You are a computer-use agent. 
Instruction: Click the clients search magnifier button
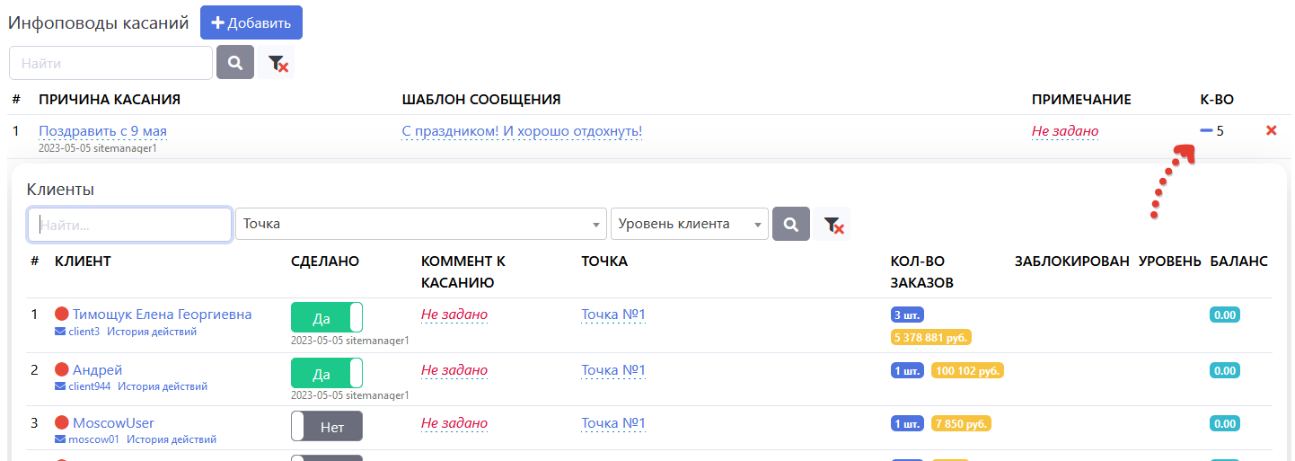[791, 225]
